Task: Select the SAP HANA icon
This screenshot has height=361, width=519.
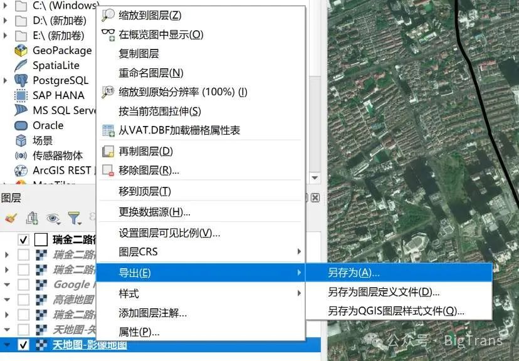Action: click(x=21, y=95)
